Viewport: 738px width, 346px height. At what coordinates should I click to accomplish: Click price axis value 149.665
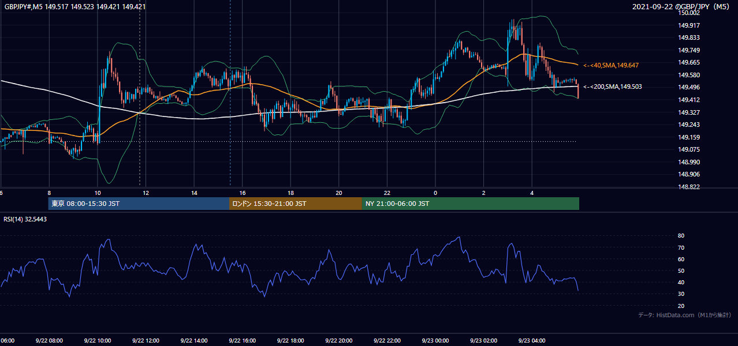[689, 62]
